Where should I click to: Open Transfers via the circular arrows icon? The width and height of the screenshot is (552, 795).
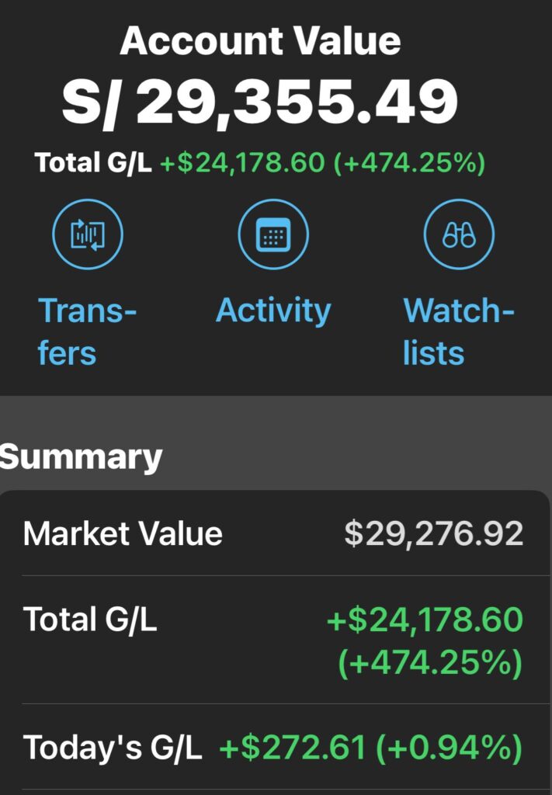pos(88,234)
